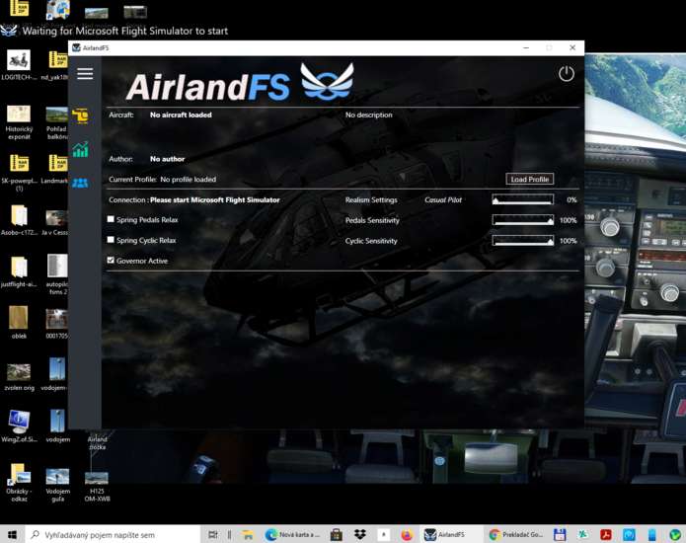Click the Realism Settings 0% value

(x=572, y=200)
